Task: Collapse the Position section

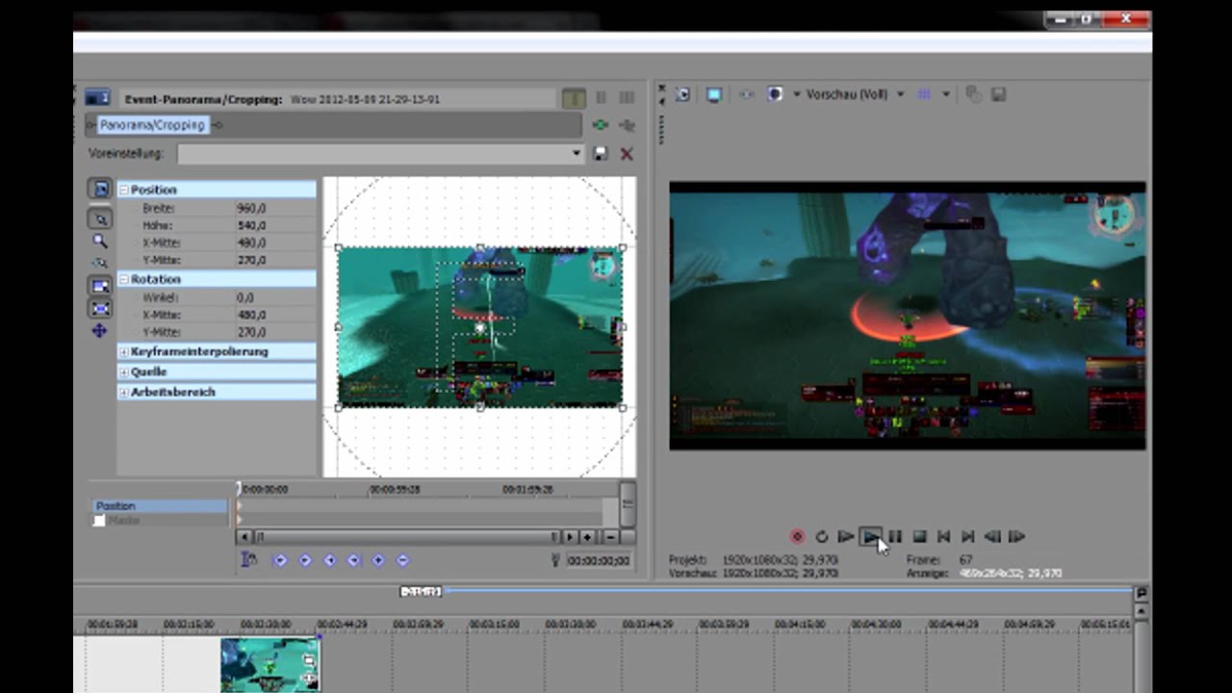Action: (x=124, y=190)
